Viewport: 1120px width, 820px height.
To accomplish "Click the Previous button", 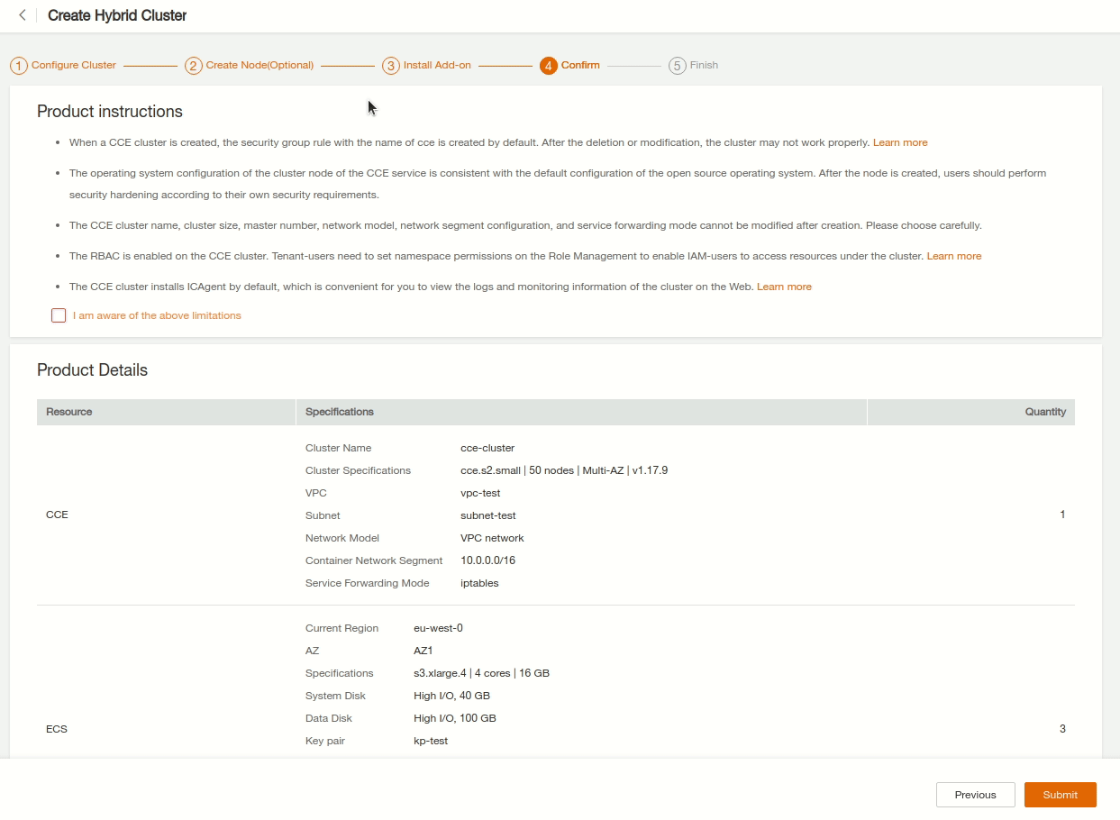I will click(x=976, y=795).
